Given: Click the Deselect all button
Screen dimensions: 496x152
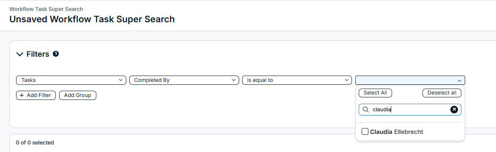Looking at the screenshot, I should coord(442,93).
